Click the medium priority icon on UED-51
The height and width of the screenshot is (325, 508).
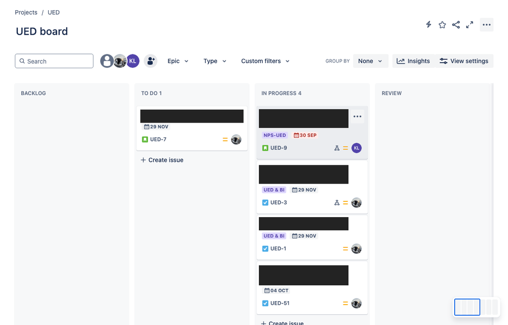(x=345, y=304)
